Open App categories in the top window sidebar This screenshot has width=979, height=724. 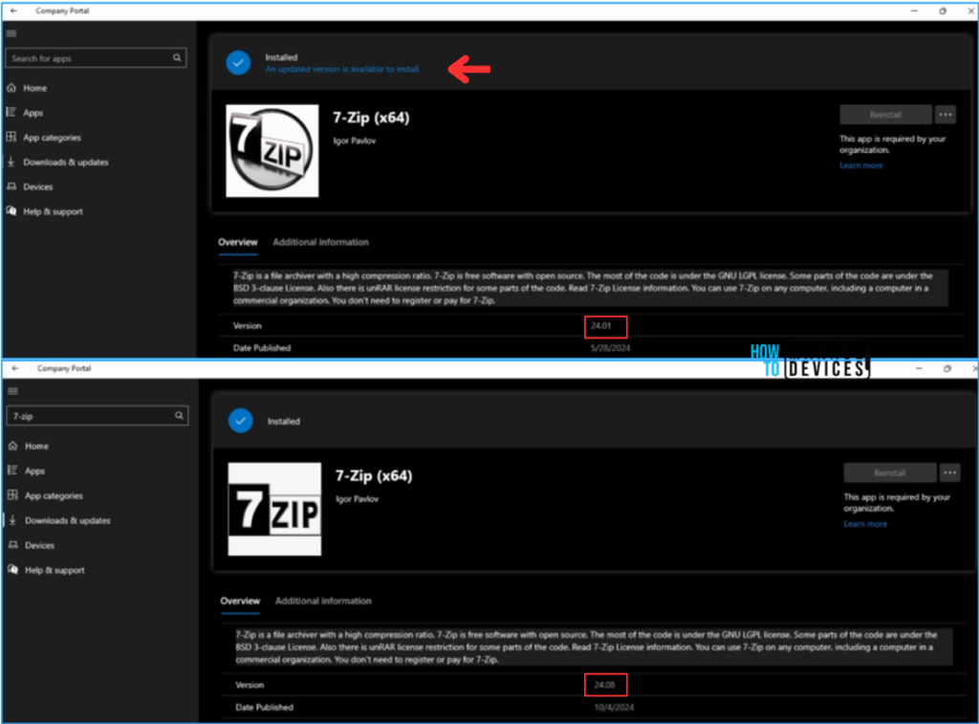[52, 138]
